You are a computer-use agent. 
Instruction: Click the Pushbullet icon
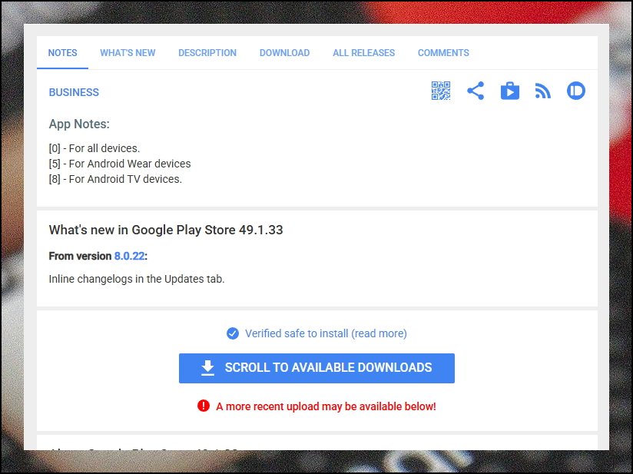(x=576, y=91)
